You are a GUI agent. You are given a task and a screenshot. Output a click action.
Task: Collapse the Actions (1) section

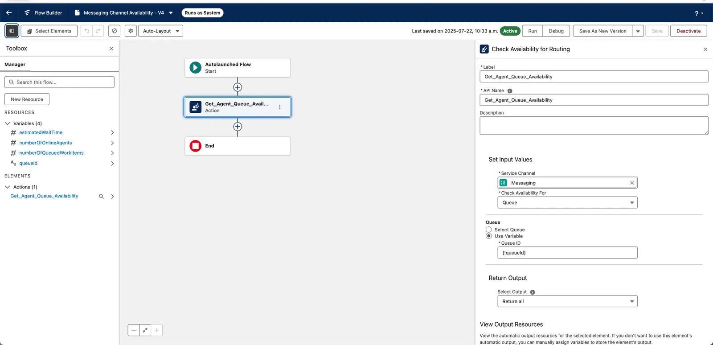pos(8,187)
